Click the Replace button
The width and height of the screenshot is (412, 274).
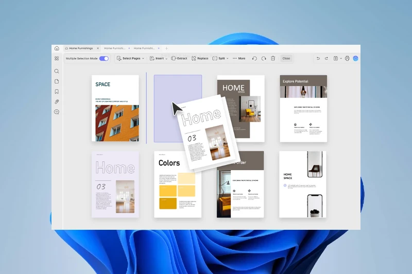point(200,59)
